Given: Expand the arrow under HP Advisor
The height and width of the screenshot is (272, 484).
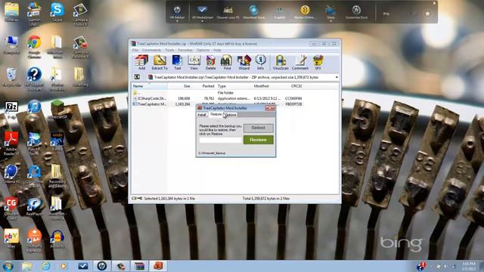Looking at the screenshot, I should (x=177, y=21).
